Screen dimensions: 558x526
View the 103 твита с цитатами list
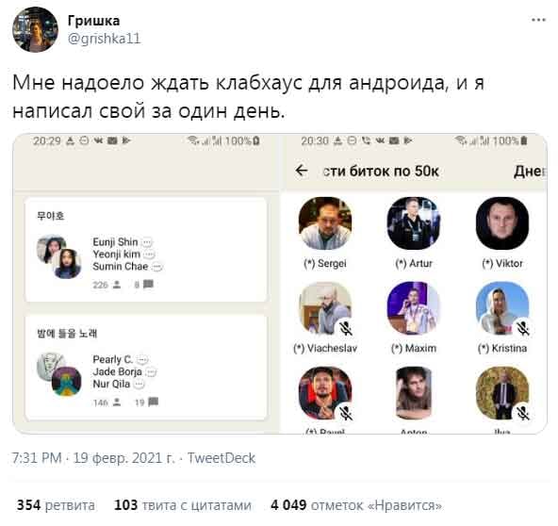(183, 505)
